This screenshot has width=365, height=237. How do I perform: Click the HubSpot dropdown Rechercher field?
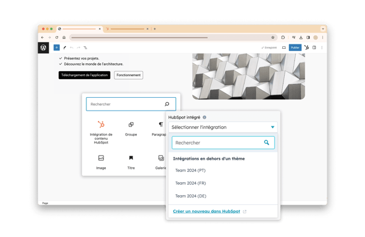point(223,143)
